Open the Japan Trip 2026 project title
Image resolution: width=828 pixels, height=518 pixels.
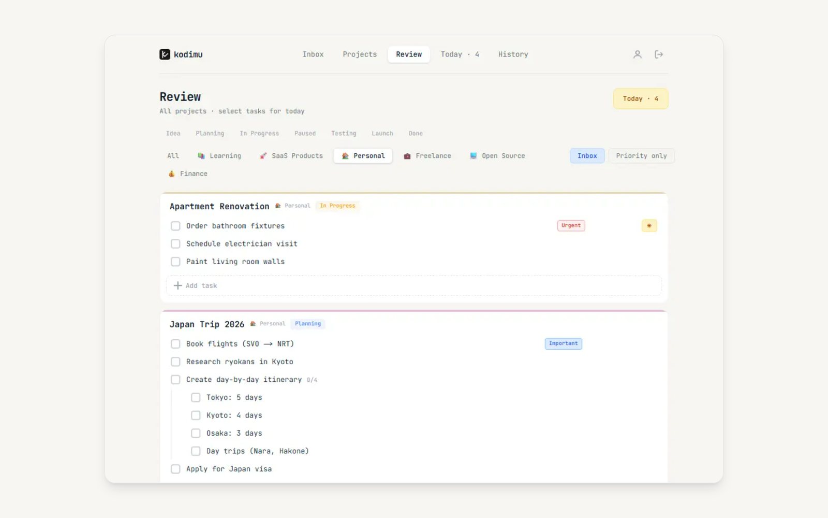click(x=207, y=324)
